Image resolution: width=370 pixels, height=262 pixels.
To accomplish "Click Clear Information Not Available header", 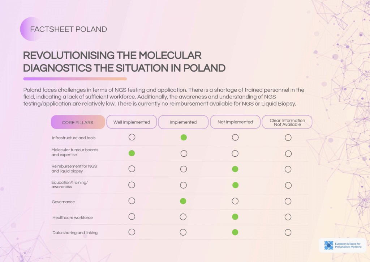I will [x=287, y=122].
